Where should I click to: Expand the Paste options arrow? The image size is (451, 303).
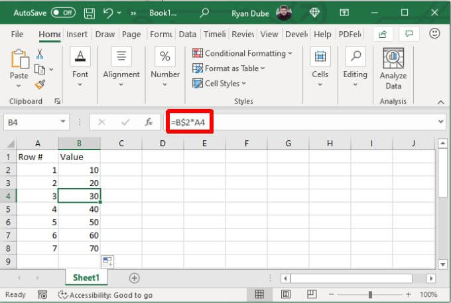coord(19,86)
